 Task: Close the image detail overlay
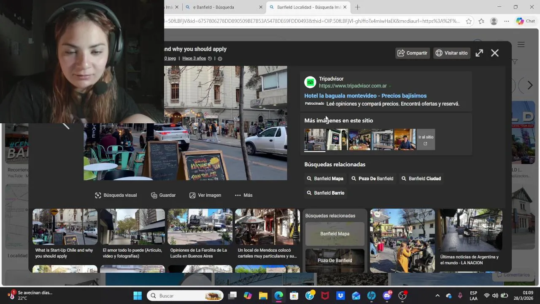pyautogui.click(x=495, y=53)
